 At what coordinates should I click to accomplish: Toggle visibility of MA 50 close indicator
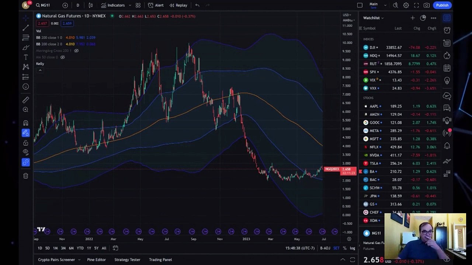pos(63,57)
